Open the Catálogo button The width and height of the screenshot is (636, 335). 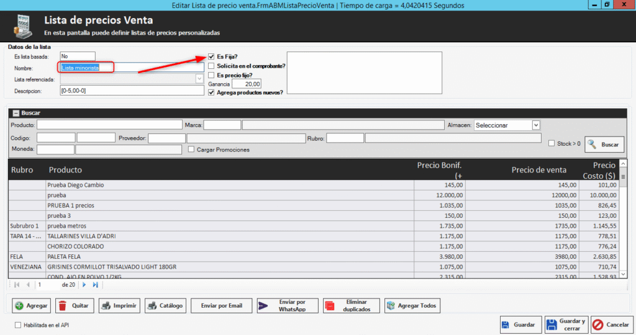click(165, 306)
